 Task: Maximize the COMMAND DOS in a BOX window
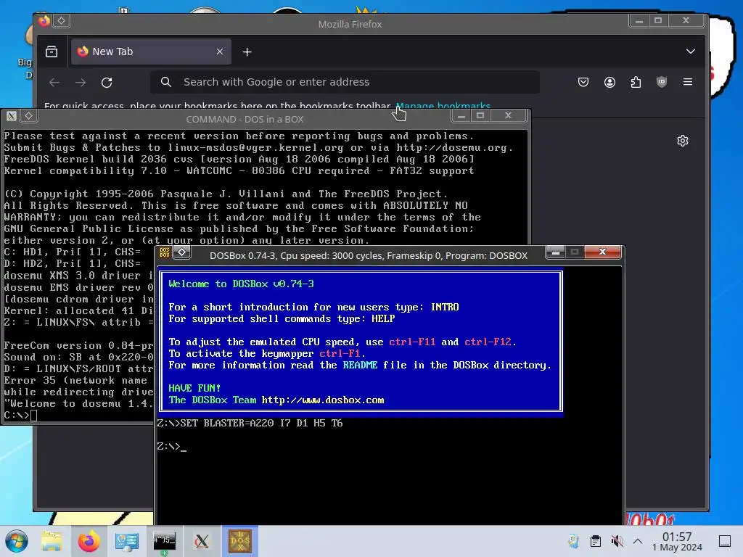[x=480, y=115]
